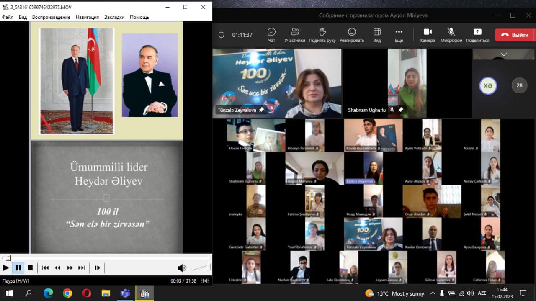Toggle the Камера camera button
The height and width of the screenshot is (301, 536).
point(428,35)
